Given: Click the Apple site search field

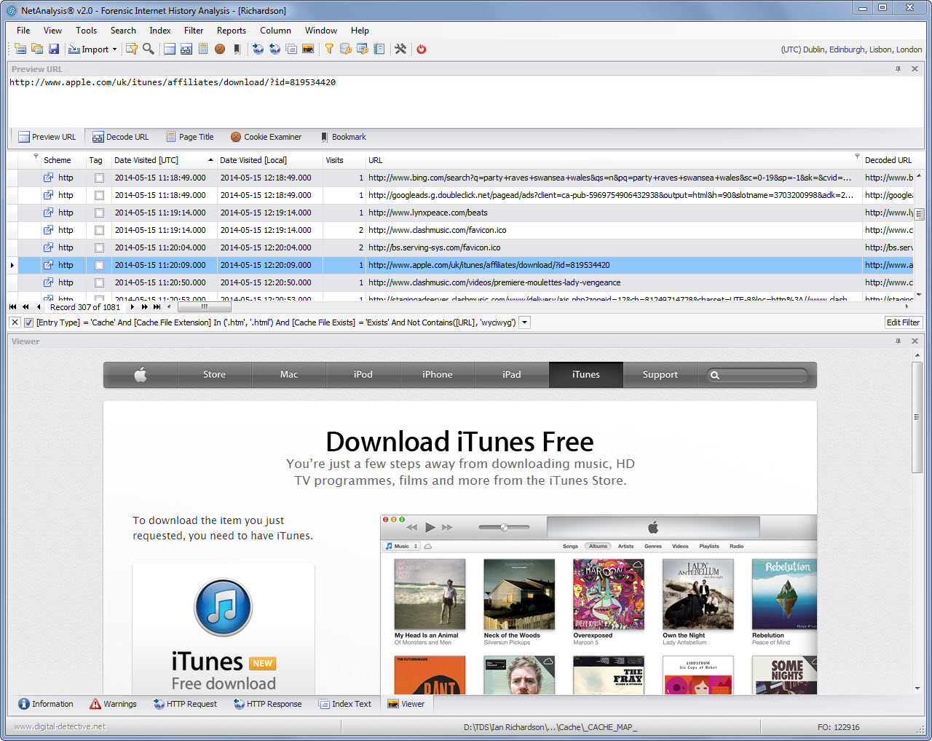Looking at the screenshot, I should coord(758,375).
